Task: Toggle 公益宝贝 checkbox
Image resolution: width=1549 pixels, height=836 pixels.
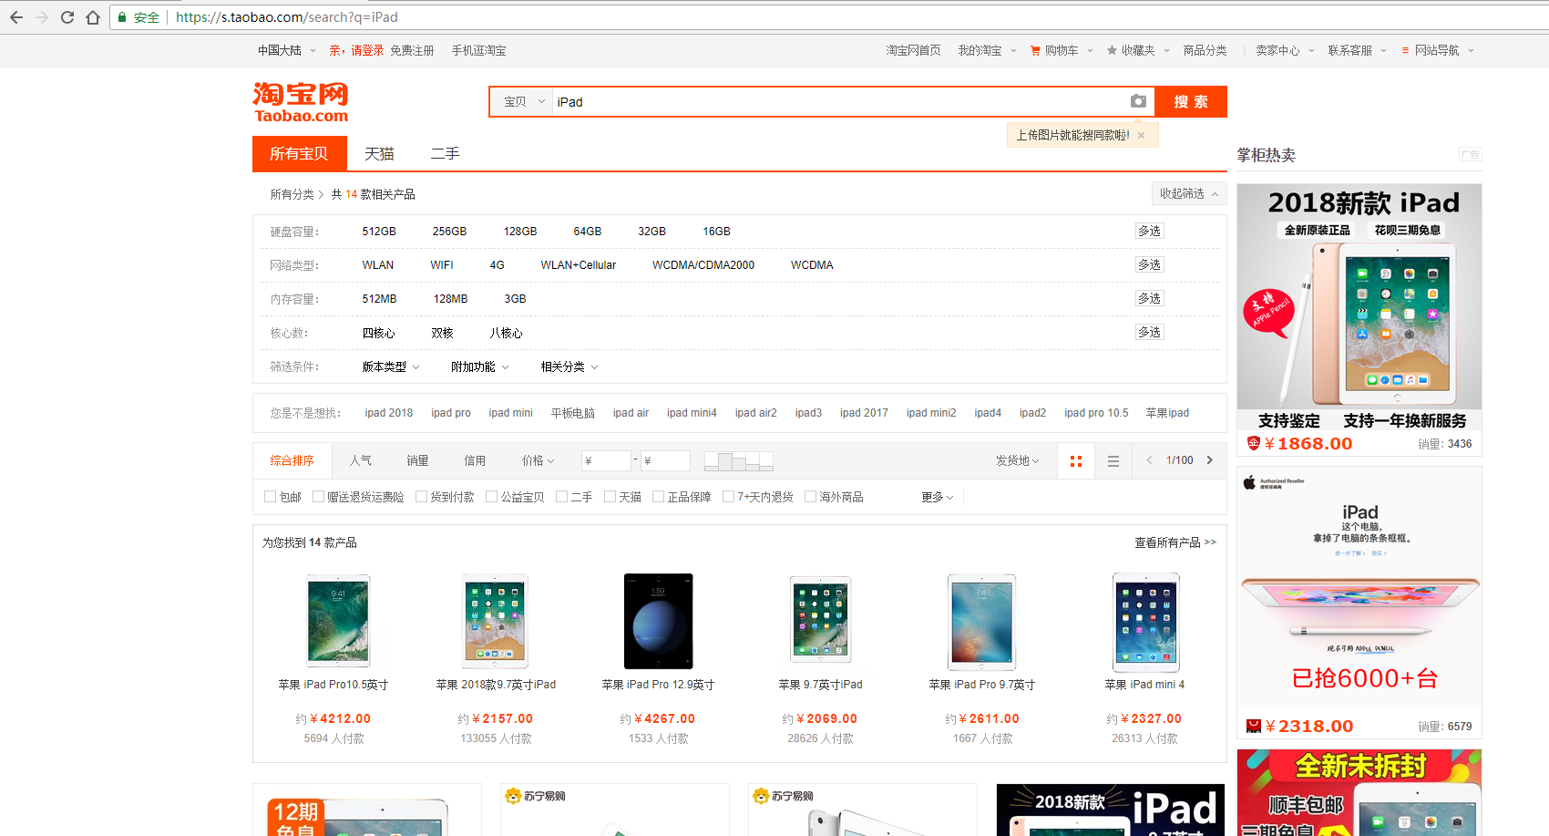Action: [x=491, y=497]
